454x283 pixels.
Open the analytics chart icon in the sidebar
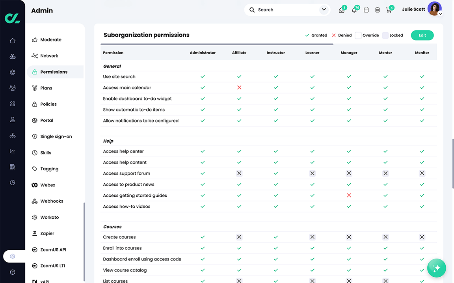[12, 151]
